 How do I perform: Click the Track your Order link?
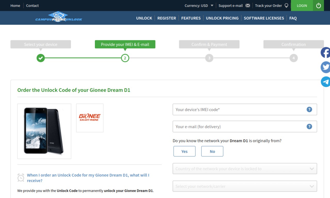[x=268, y=5]
